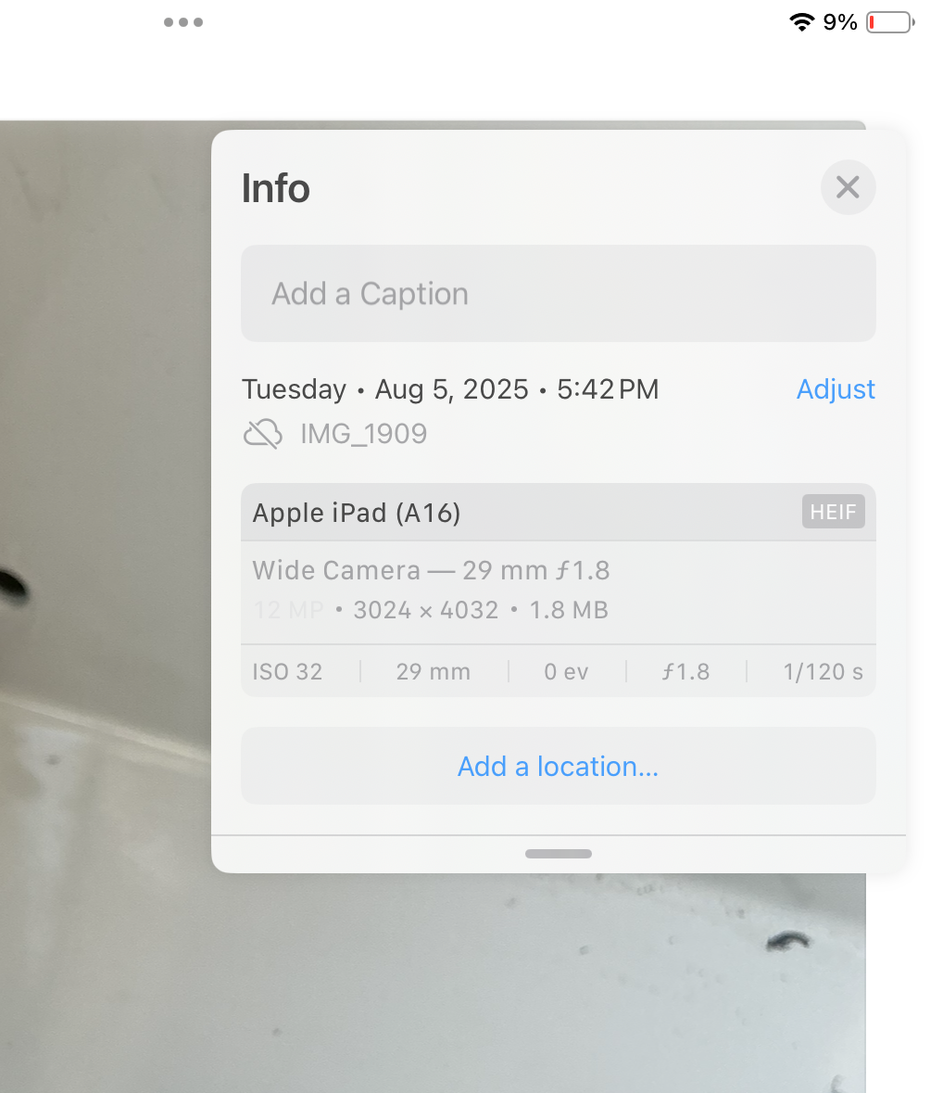Tap the Wide Camera lens details
The width and height of the screenshot is (943, 1093).
(431, 570)
